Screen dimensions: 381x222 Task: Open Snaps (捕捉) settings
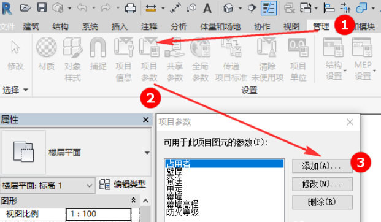coord(98,54)
